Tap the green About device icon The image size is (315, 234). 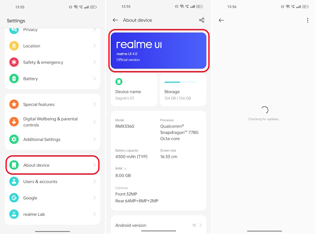click(x=14, y=165)
